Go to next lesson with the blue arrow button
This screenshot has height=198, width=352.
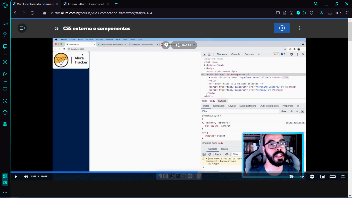coord(282,28)
